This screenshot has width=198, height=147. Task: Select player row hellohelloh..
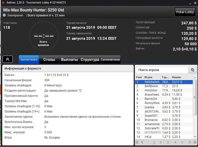pyautogui.click(x=164, y=82)
